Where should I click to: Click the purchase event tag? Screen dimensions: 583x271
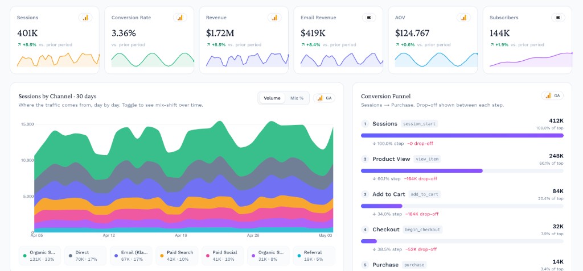[414, 265]
